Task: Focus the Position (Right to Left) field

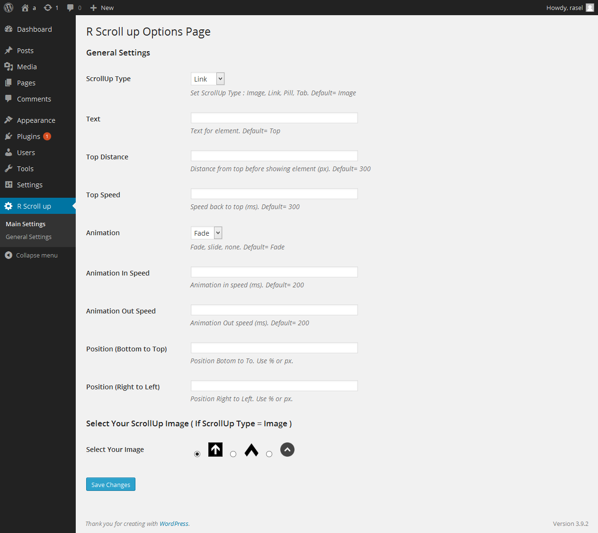Action: click(x=274, y=386)
